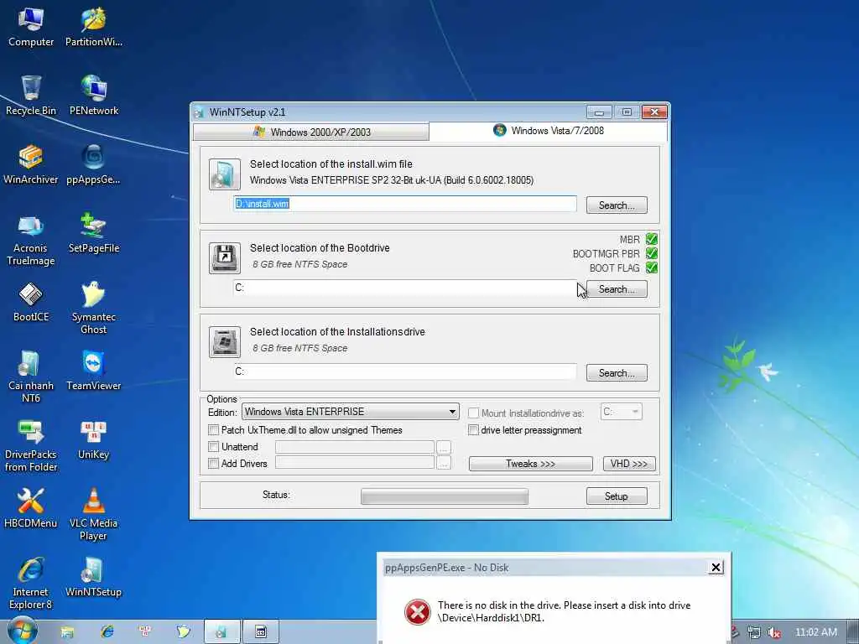Viewport: 859px width, 644px height.
Task: Launch TeamViewer desktop icon
Action: (94, 371)
